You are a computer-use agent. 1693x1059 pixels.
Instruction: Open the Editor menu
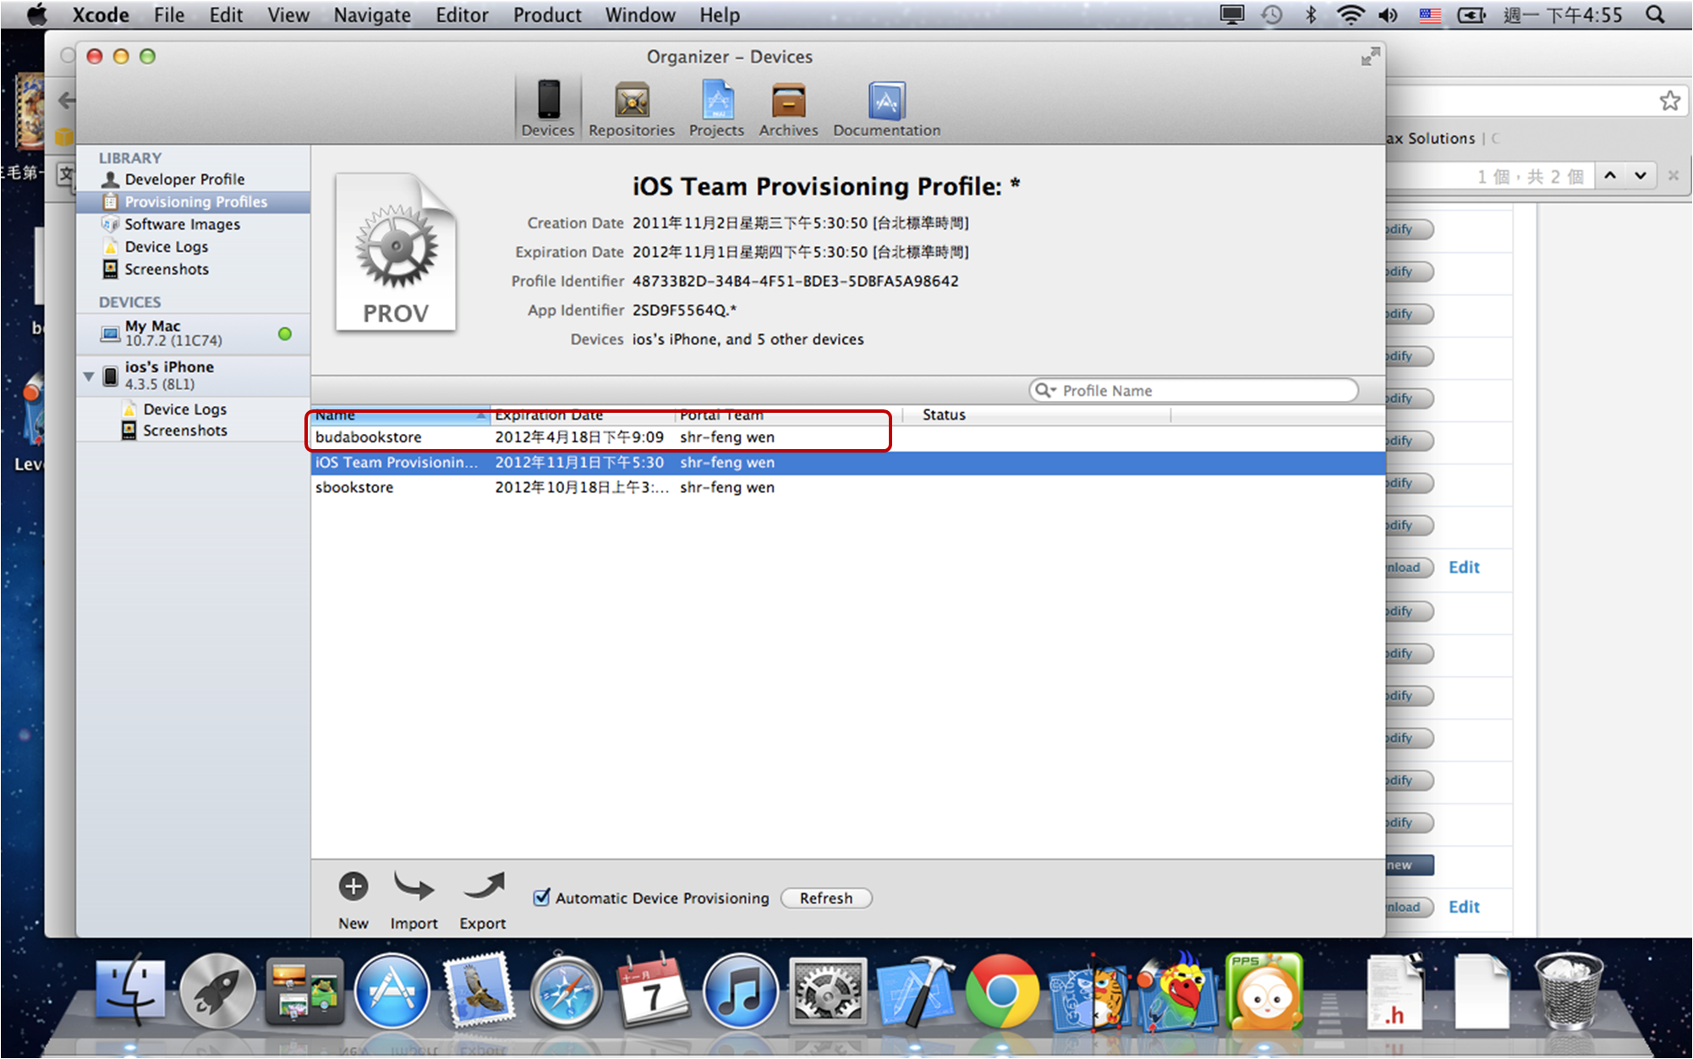coord(462,15)
